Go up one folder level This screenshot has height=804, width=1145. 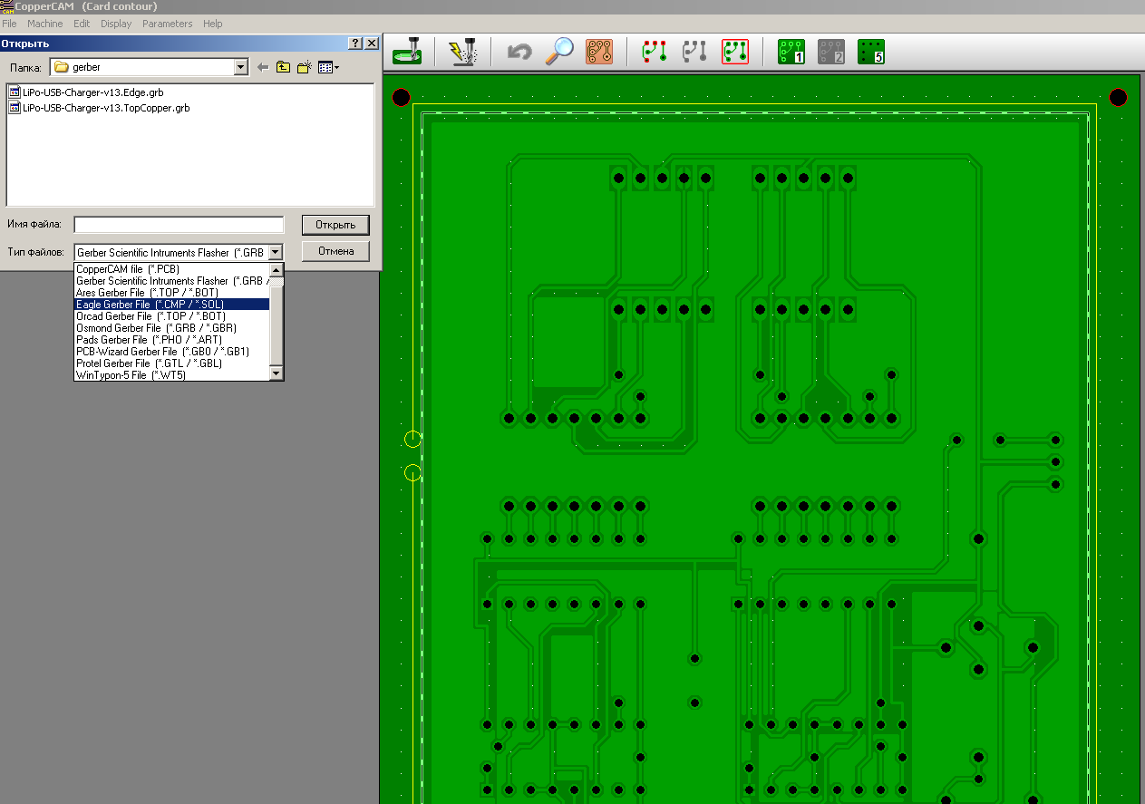click(284, 67)
